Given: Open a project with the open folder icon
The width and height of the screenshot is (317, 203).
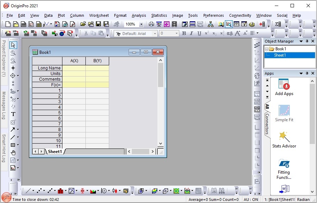Looking at the screenshot, I should [83, 24].
